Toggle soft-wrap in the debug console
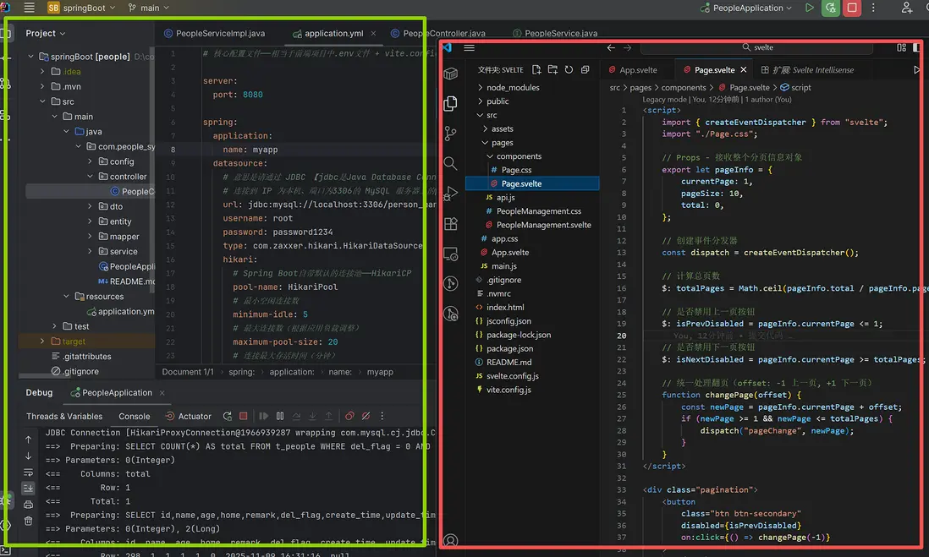Viewport: 929px width, 557px height. pos(28,472)
